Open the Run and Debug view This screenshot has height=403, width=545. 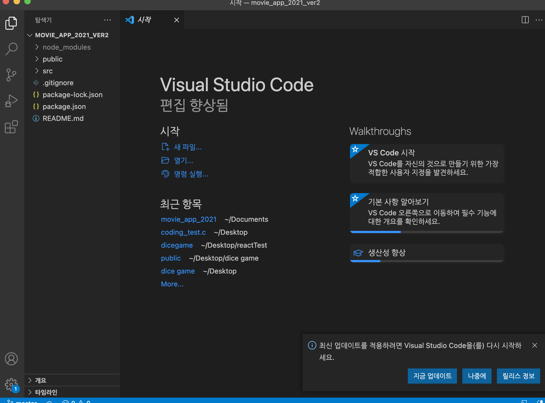(x=11, y=101)
